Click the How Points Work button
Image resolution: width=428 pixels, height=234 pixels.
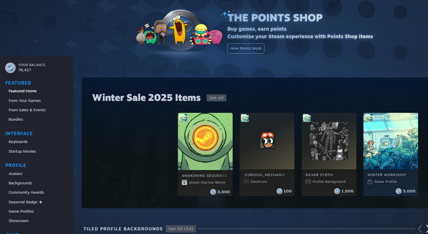(x=246, y=48)
